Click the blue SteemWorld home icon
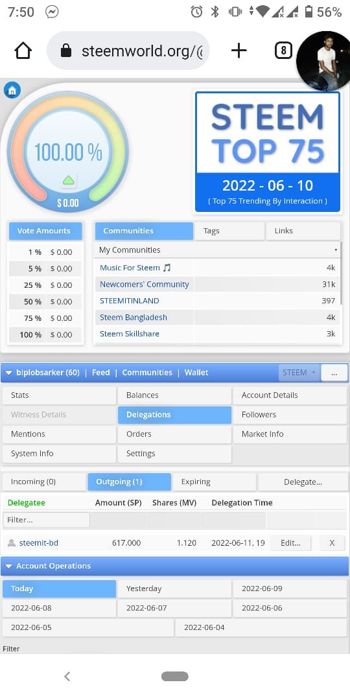The image size is (350, 700). click(12, 90)
